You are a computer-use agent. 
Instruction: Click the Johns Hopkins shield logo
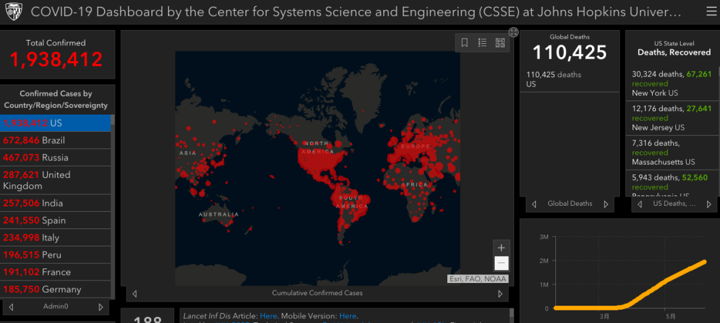point(13,12)
